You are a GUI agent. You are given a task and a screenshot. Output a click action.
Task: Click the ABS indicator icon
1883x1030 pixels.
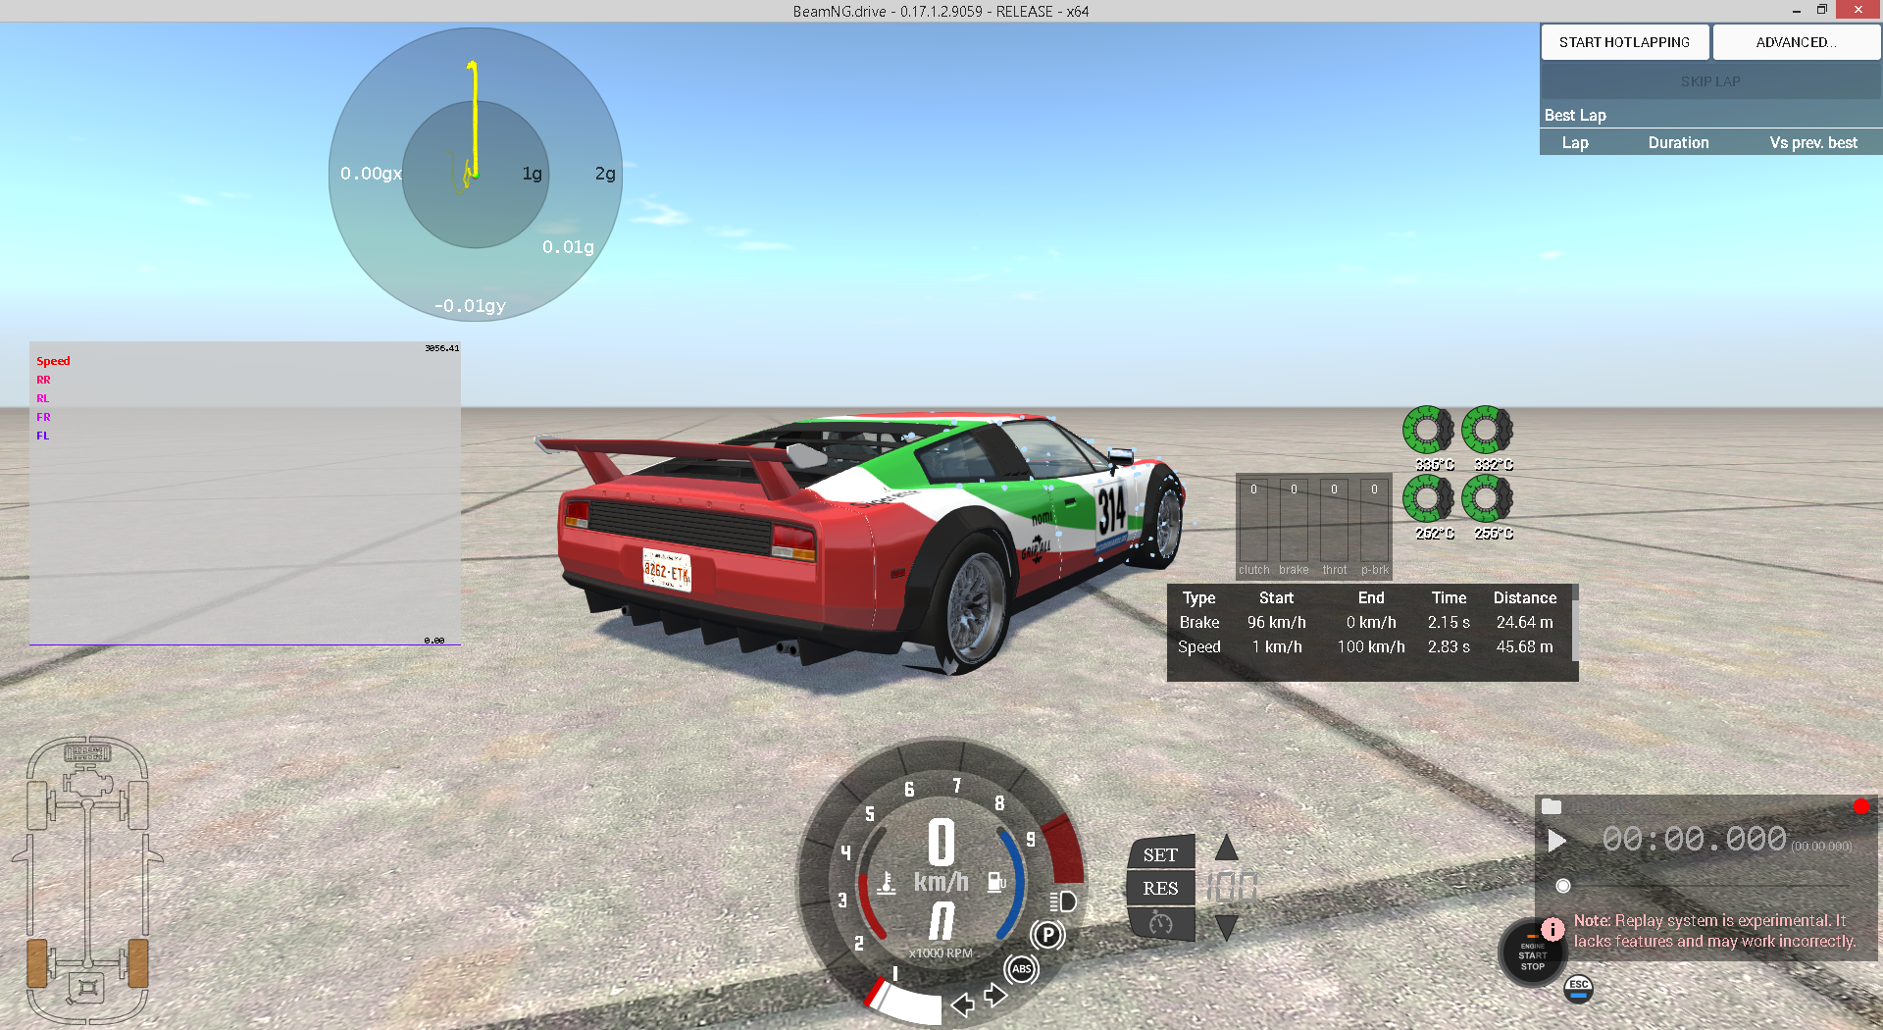[1021, 969]
